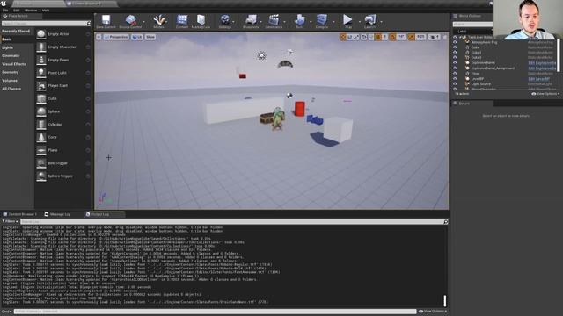Expand the Launch options dropdown arrow
The width and height of the screenshot is (563, 316).
(381, 22)
